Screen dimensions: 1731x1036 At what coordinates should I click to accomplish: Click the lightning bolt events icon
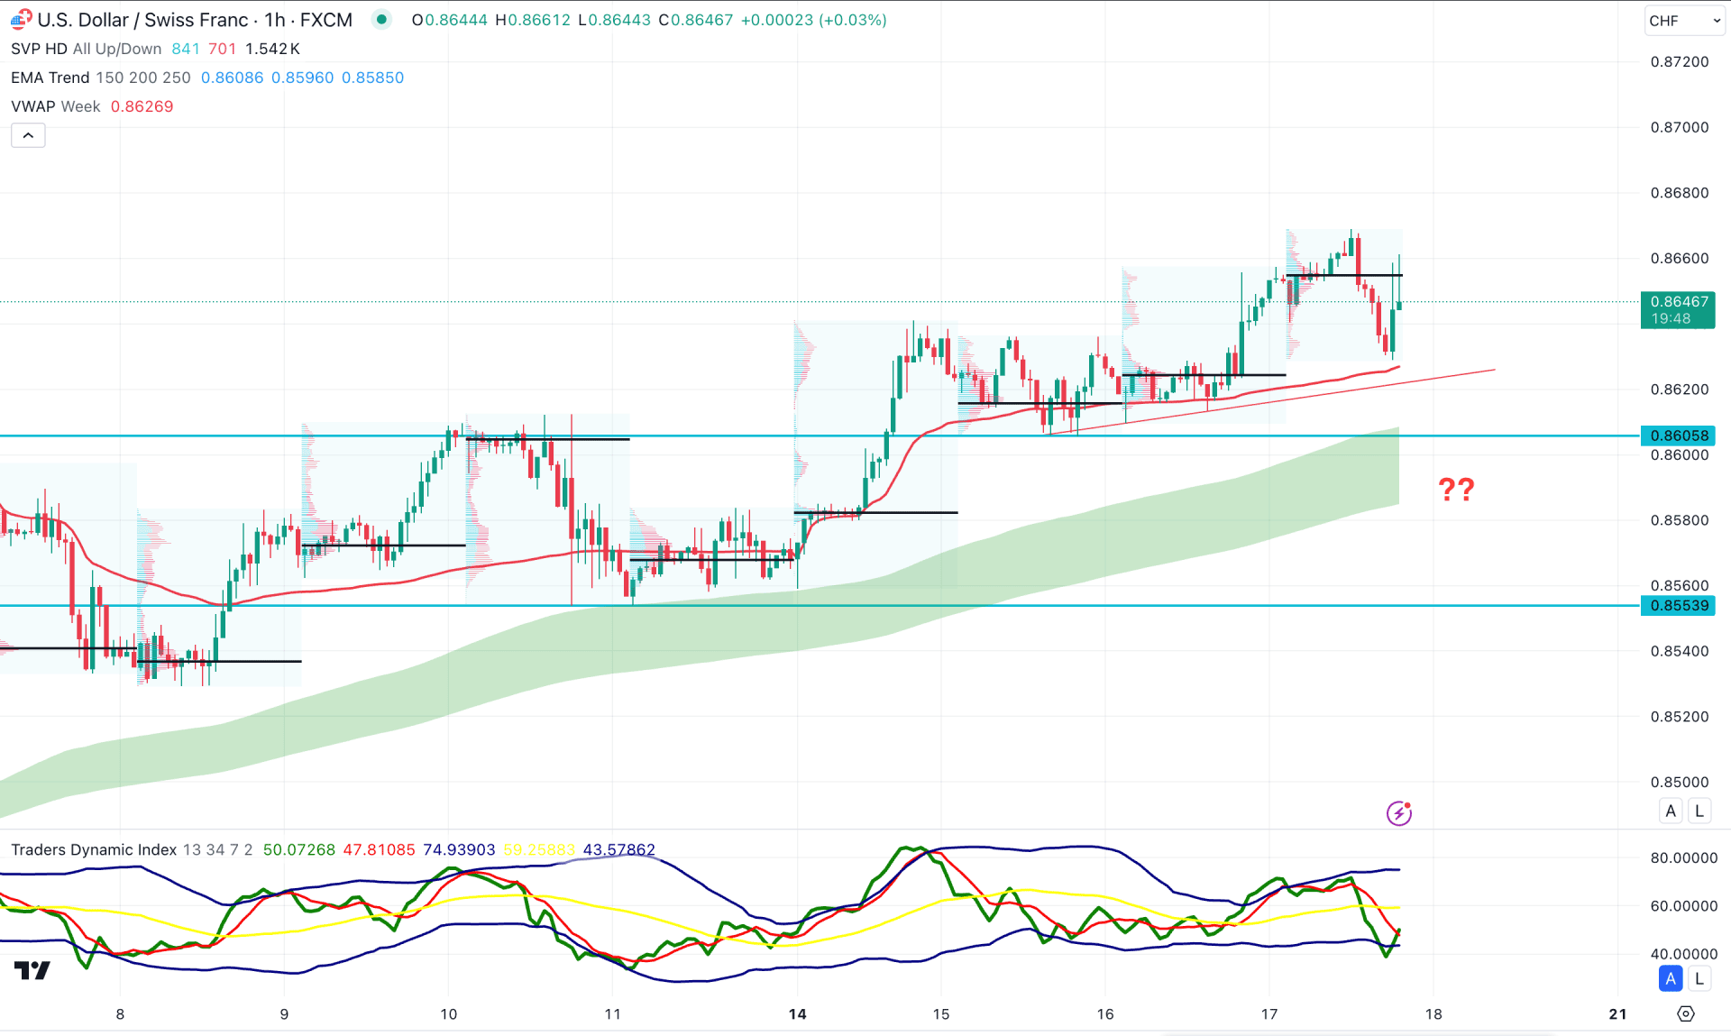point(1398,813)
